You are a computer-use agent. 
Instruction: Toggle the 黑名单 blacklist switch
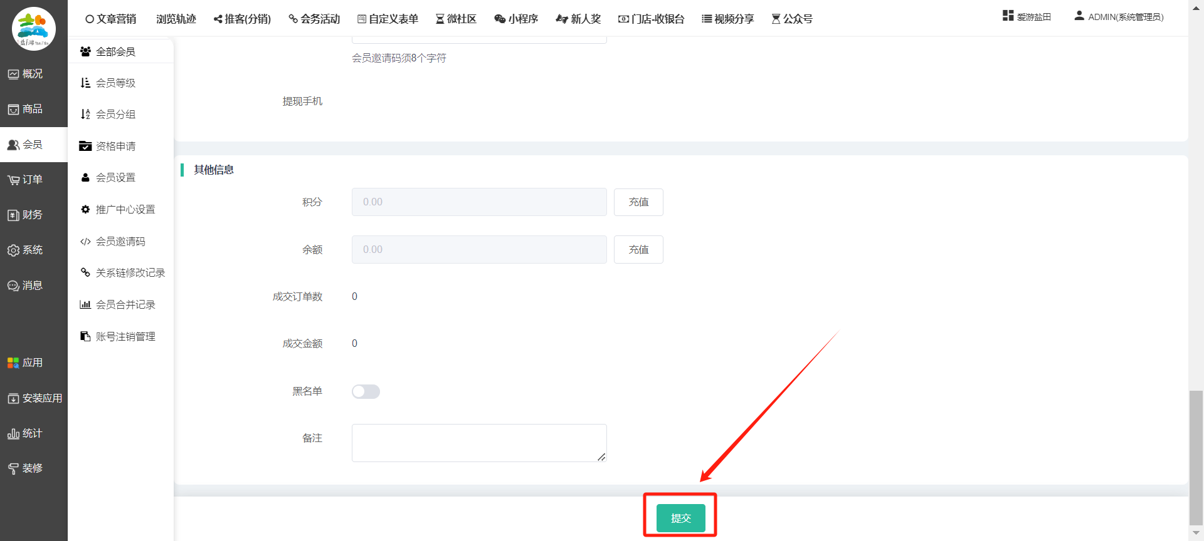click(x=366, y=391)
